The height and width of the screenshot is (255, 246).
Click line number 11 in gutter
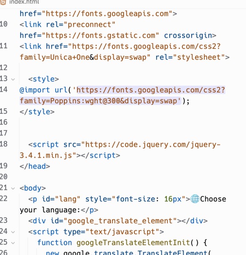(4, 46)
